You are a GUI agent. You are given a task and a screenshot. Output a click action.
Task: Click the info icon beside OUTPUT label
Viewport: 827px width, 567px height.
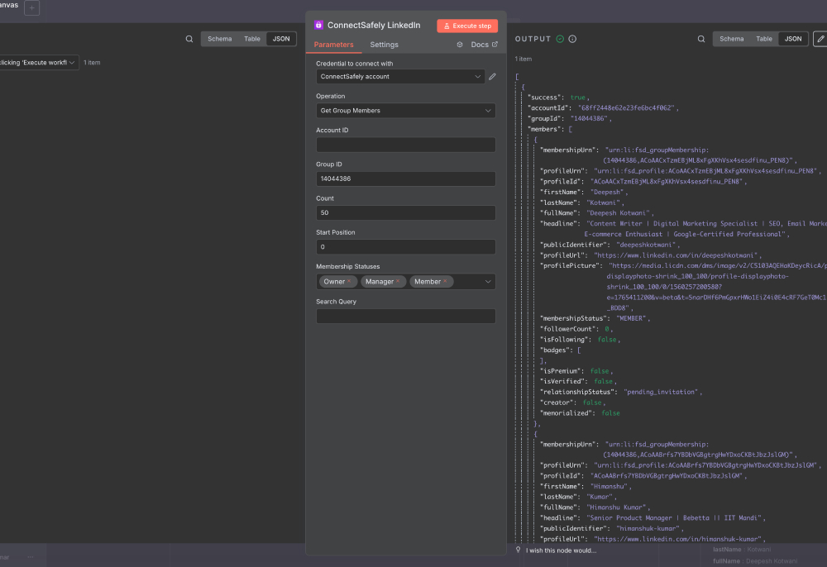pyautogui.click(x=570, y=39)
